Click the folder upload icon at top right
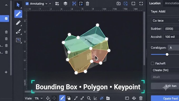The image size is (179, 101). click(x=118, y=3)
